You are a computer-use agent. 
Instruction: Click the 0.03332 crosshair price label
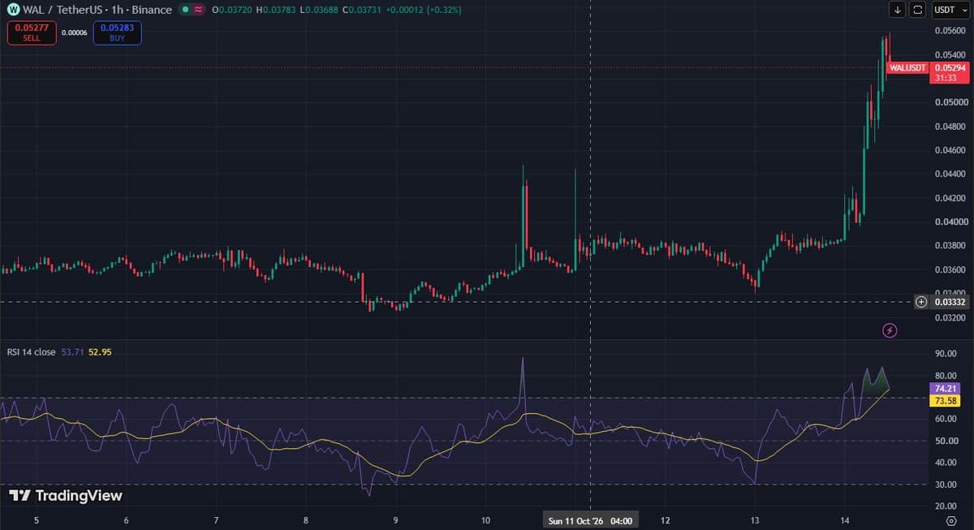(x=948, y=302)
